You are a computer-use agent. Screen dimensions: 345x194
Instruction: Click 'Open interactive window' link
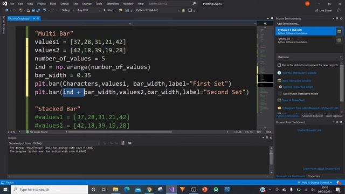click(x=296, y=81)
